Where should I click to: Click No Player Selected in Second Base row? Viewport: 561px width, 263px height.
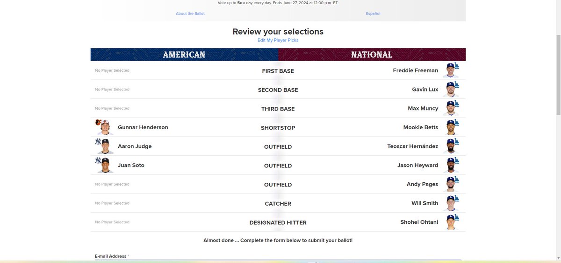tap(112, 89)
